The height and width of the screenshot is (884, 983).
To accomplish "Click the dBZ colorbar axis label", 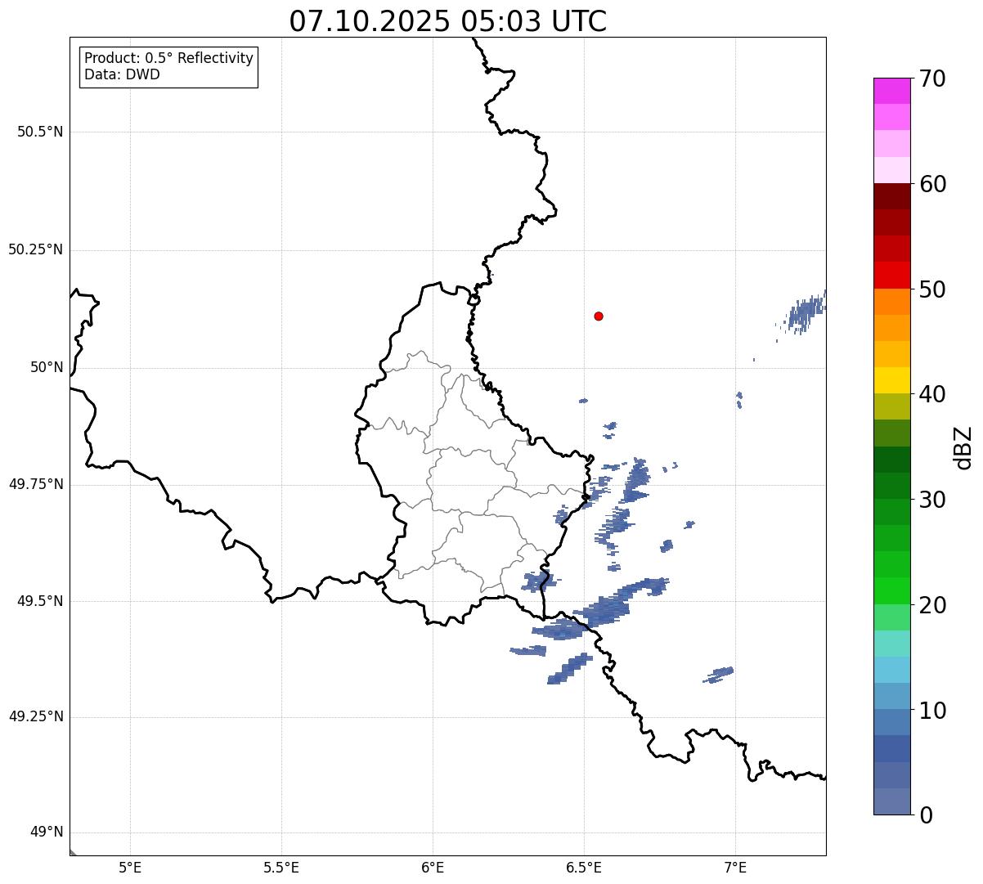I will tap(963, 446).
